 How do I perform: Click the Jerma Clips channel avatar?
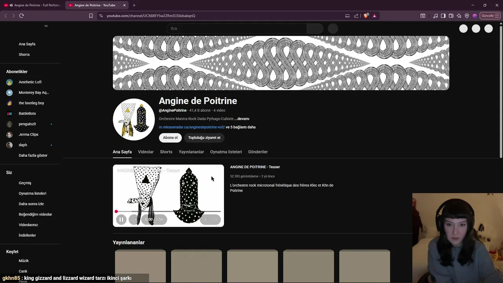[9, 134]
